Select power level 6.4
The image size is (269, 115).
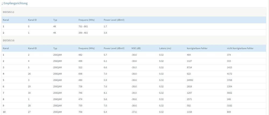105,112
